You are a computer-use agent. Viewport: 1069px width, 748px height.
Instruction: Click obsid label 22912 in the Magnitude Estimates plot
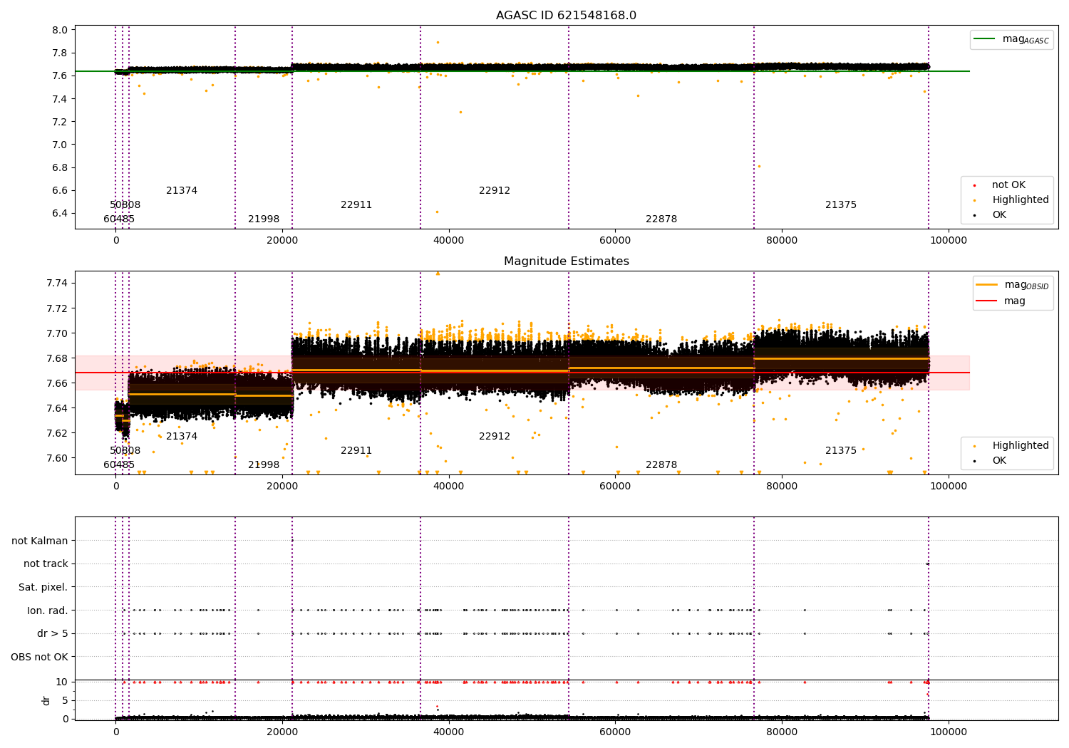click(x=495, y=437)
